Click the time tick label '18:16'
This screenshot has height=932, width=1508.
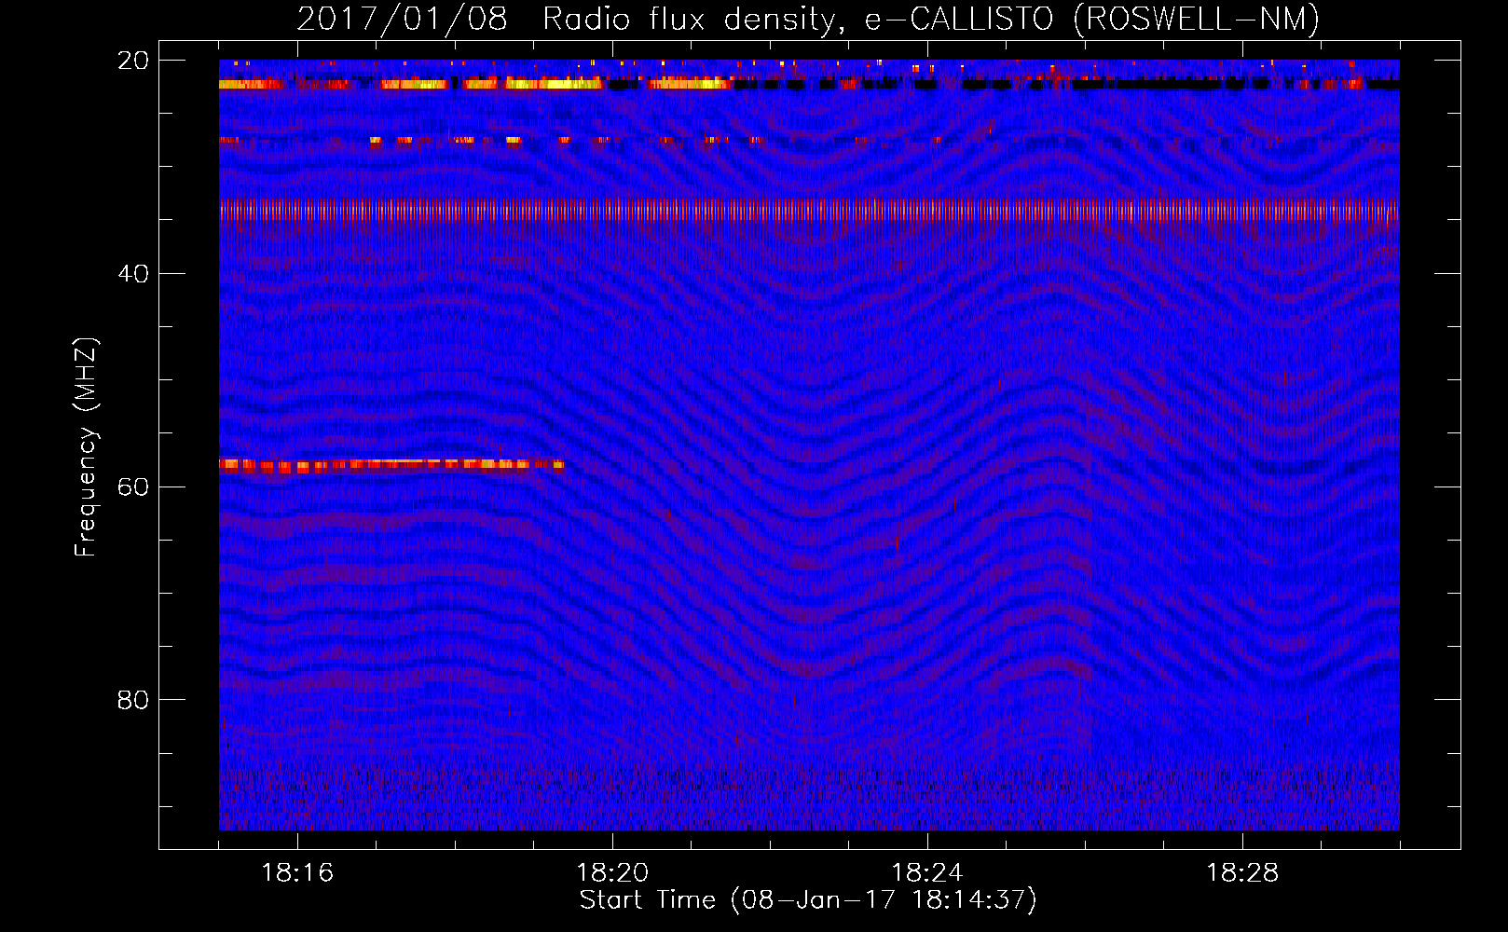pos(297,873)
